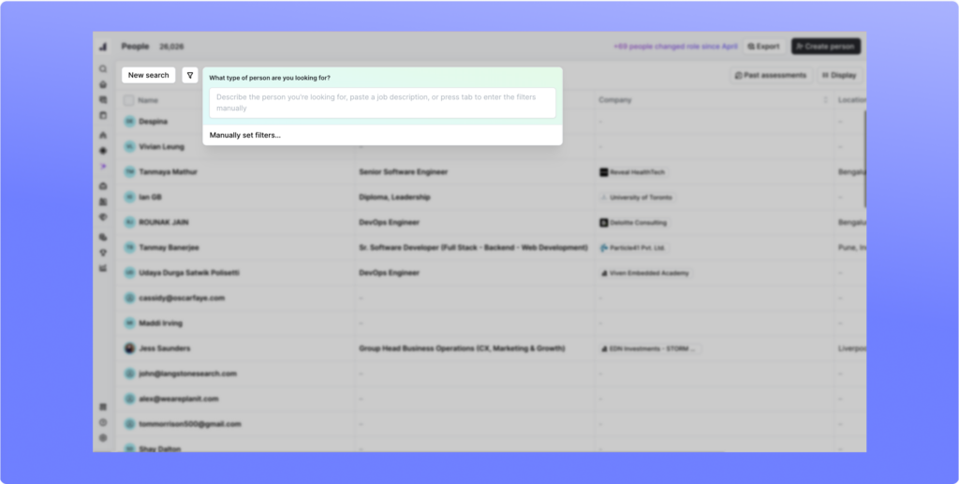Click the New search button

(149, 75)
